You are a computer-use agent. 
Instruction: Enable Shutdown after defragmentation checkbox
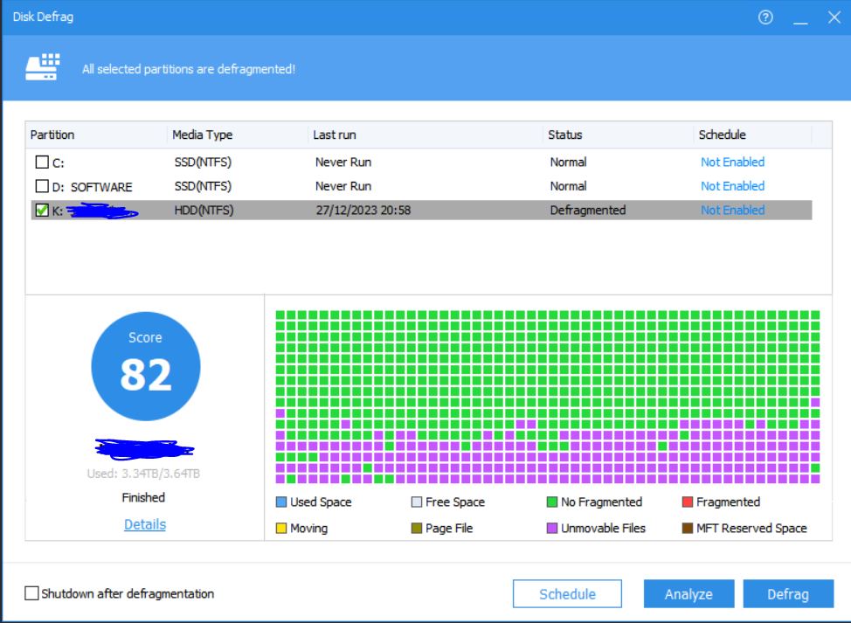(x=31, y=593)
